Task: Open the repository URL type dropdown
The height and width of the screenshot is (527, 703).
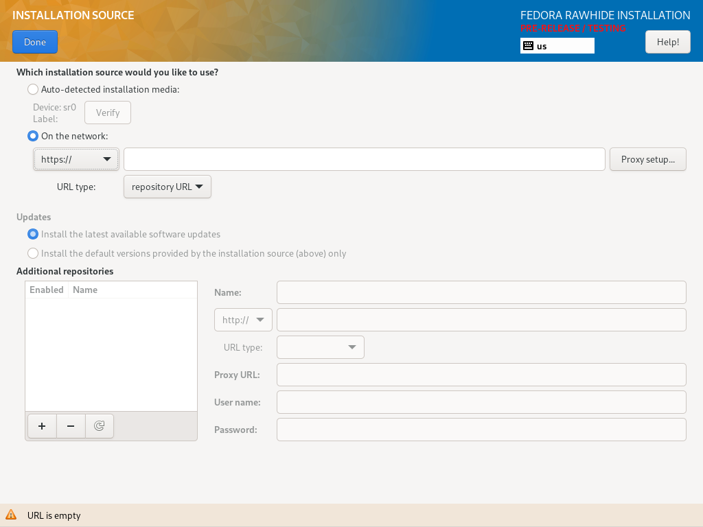Action: pyautogui.click(x=168, y=187)
